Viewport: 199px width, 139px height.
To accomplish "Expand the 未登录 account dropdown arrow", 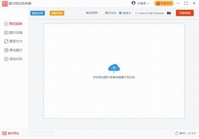I will [x=148, y=4].
